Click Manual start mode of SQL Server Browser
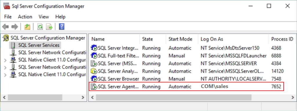Viewport: 297px width, 111px height. 177,79
